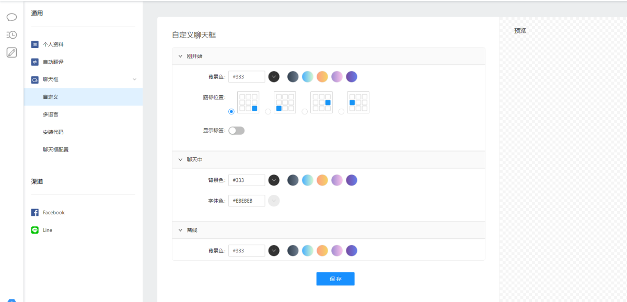This screenshot has width=627, height=302.
Task: Click the Line channel icon
Action: pos(35,230)
